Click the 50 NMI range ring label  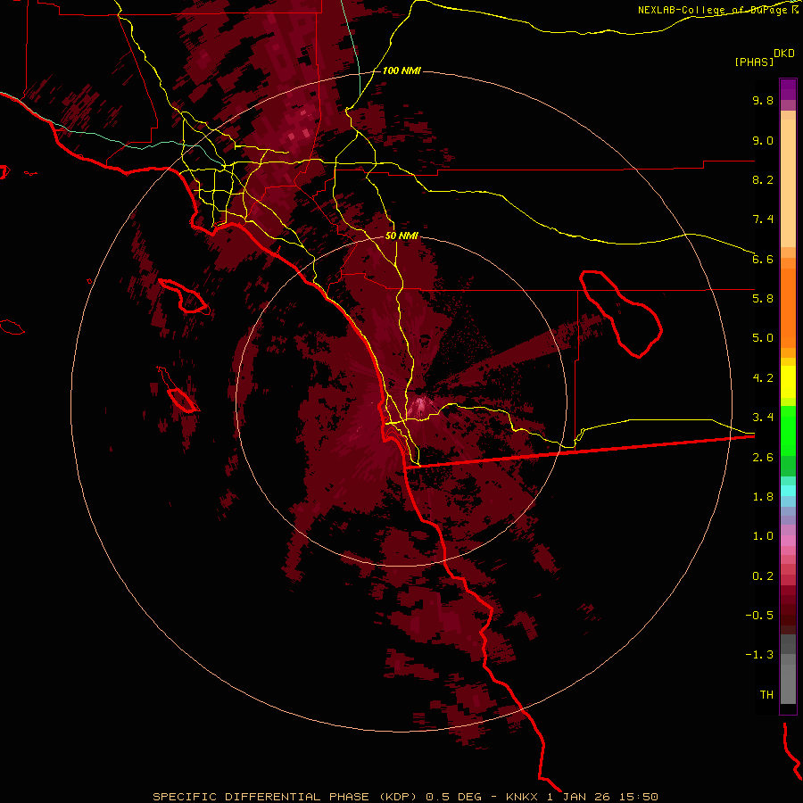coord(401,236)
